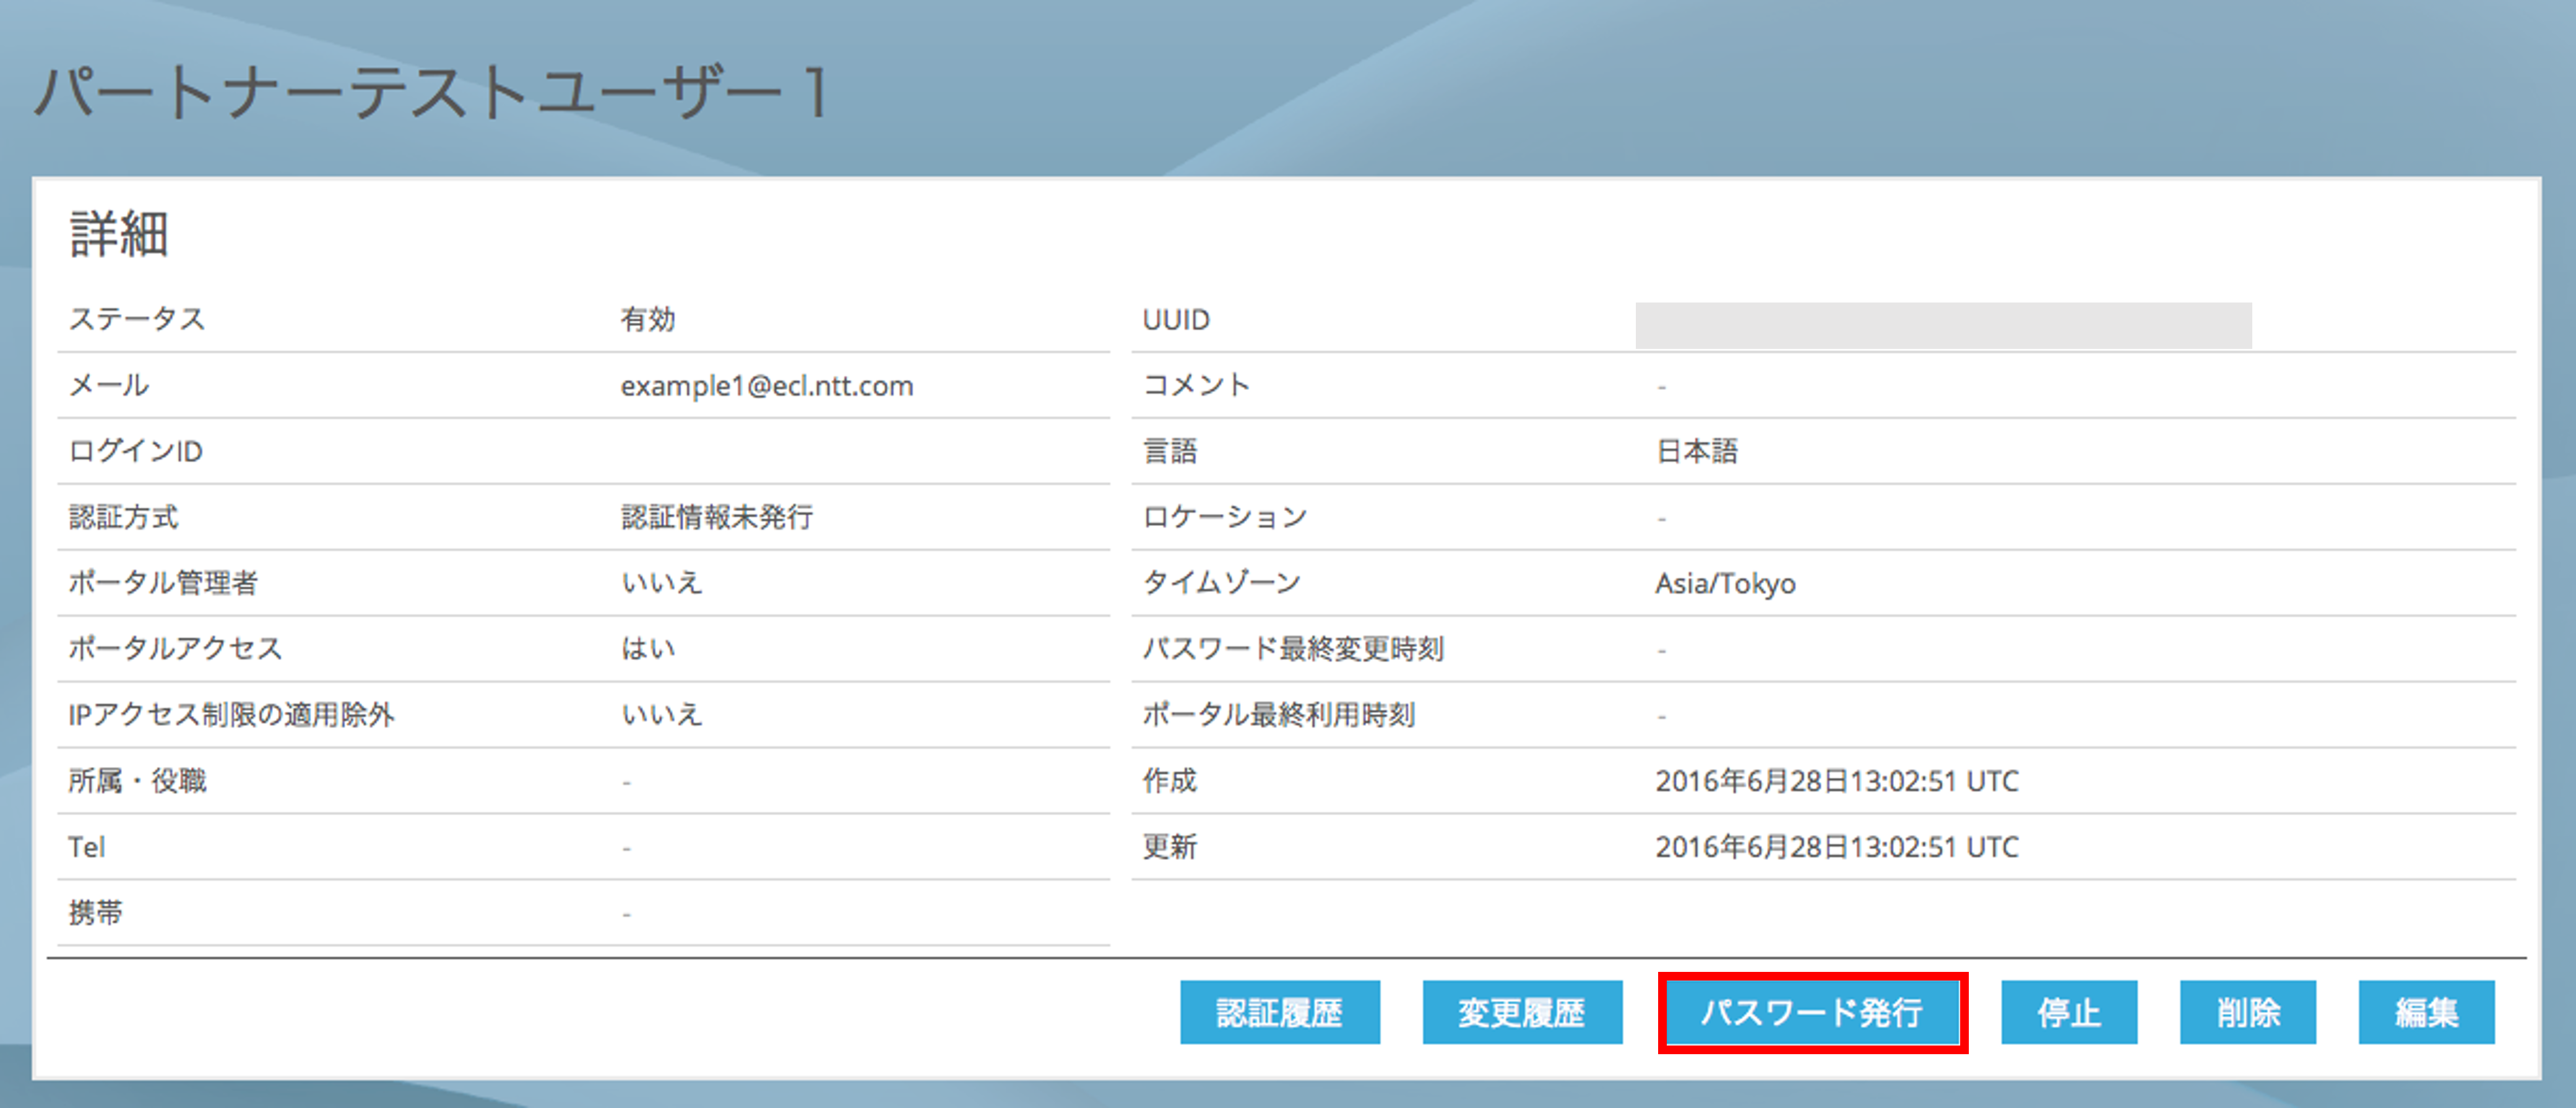Click the 認証方式 label

pos(123,517)
